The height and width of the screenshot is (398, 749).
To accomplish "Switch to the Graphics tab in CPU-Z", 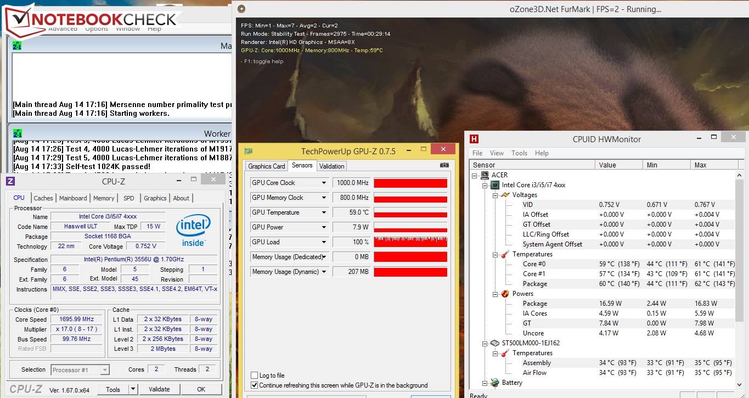I will [x=155, y=198].
